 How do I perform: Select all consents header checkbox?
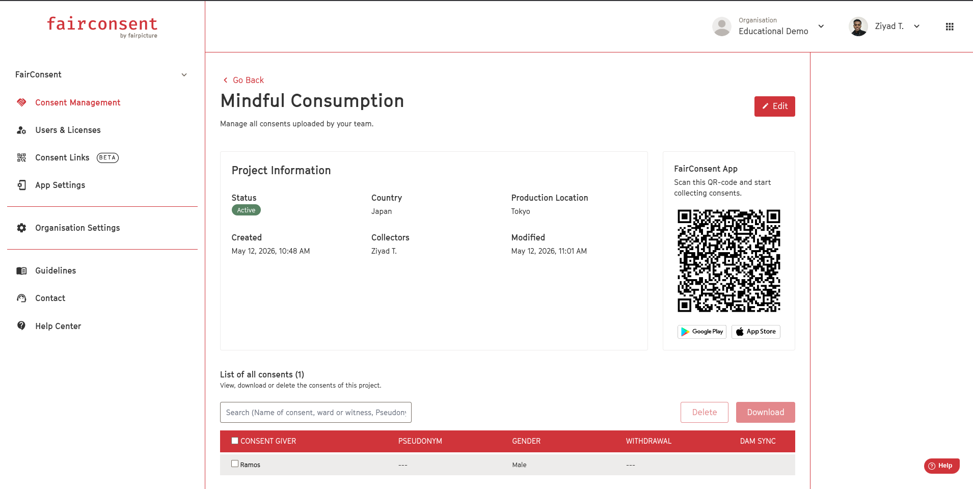point(235,441)
